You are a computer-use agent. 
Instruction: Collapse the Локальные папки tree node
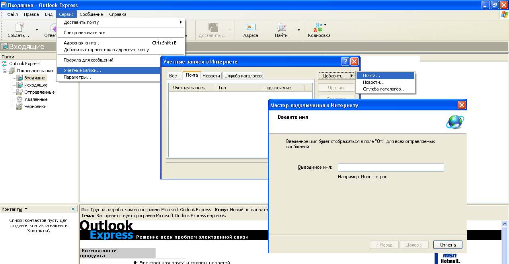pos(4,71)
